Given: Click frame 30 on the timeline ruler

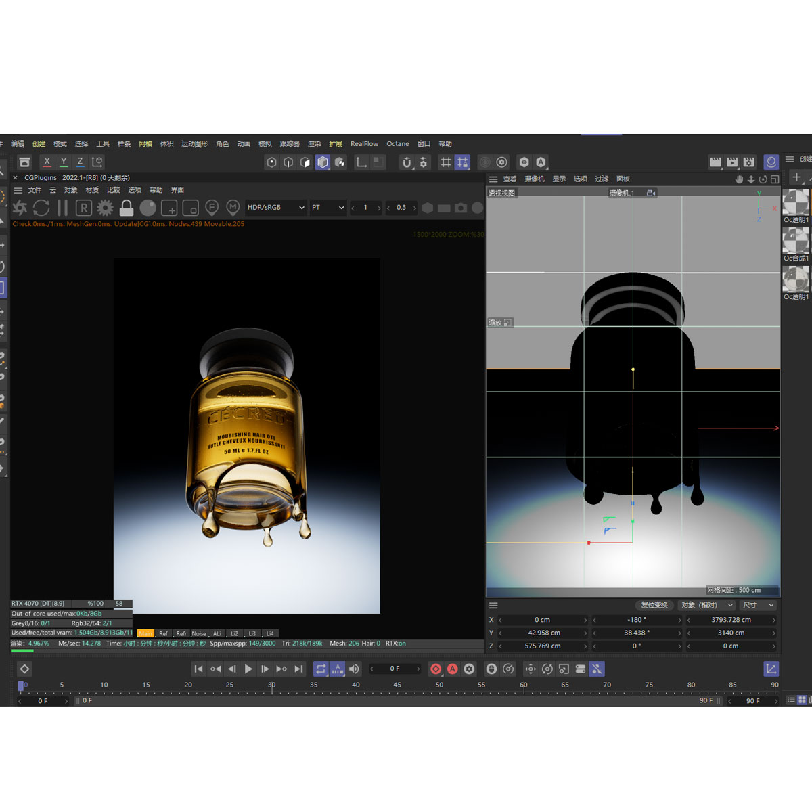Looking at the screenshot, I should coord(271,686).
